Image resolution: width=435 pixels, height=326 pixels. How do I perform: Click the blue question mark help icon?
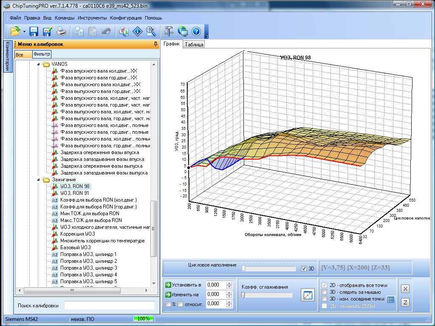pos(196,31)
